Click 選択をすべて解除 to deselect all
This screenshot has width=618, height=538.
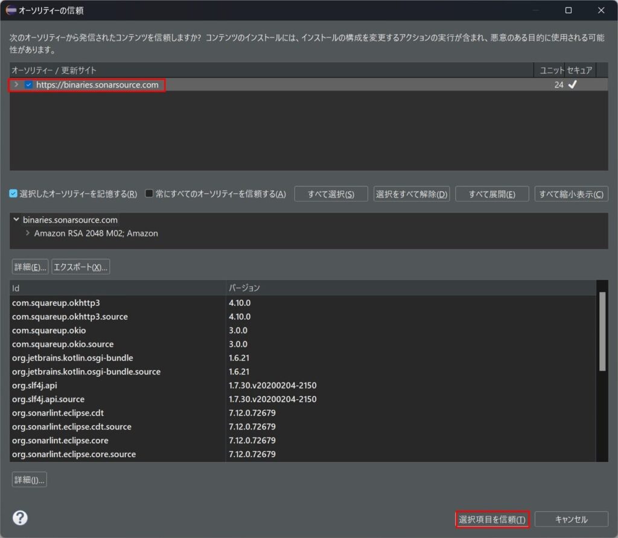(x=412, y=194)
